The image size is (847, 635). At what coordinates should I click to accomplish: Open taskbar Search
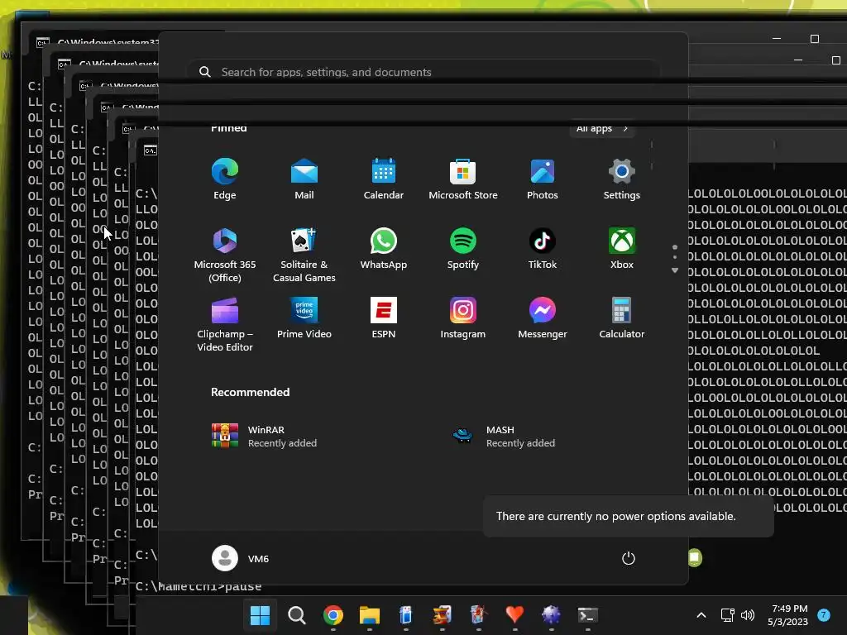point(297,615)
